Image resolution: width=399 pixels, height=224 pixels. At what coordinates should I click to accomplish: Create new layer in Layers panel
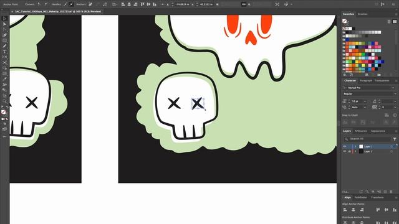[385, 192]
